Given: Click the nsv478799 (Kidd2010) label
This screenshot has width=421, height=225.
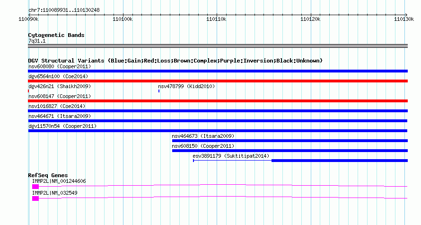Looking at the screenshot, I should 186,86.
